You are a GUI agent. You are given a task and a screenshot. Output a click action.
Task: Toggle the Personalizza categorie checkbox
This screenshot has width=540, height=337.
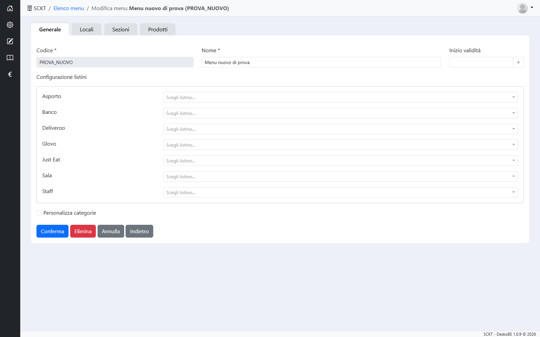click(x=39, y=213)
